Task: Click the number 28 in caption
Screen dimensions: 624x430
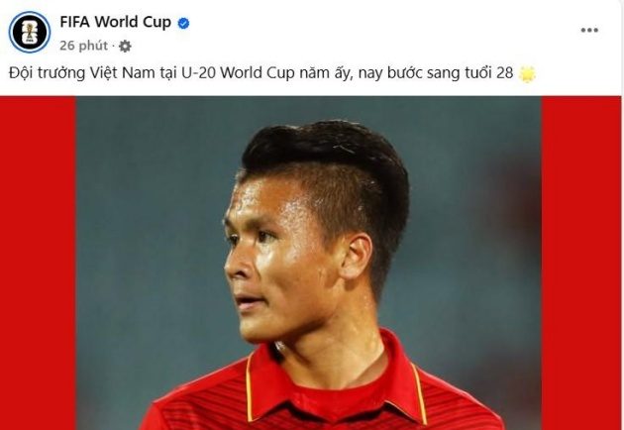Action: click(504, 73)
